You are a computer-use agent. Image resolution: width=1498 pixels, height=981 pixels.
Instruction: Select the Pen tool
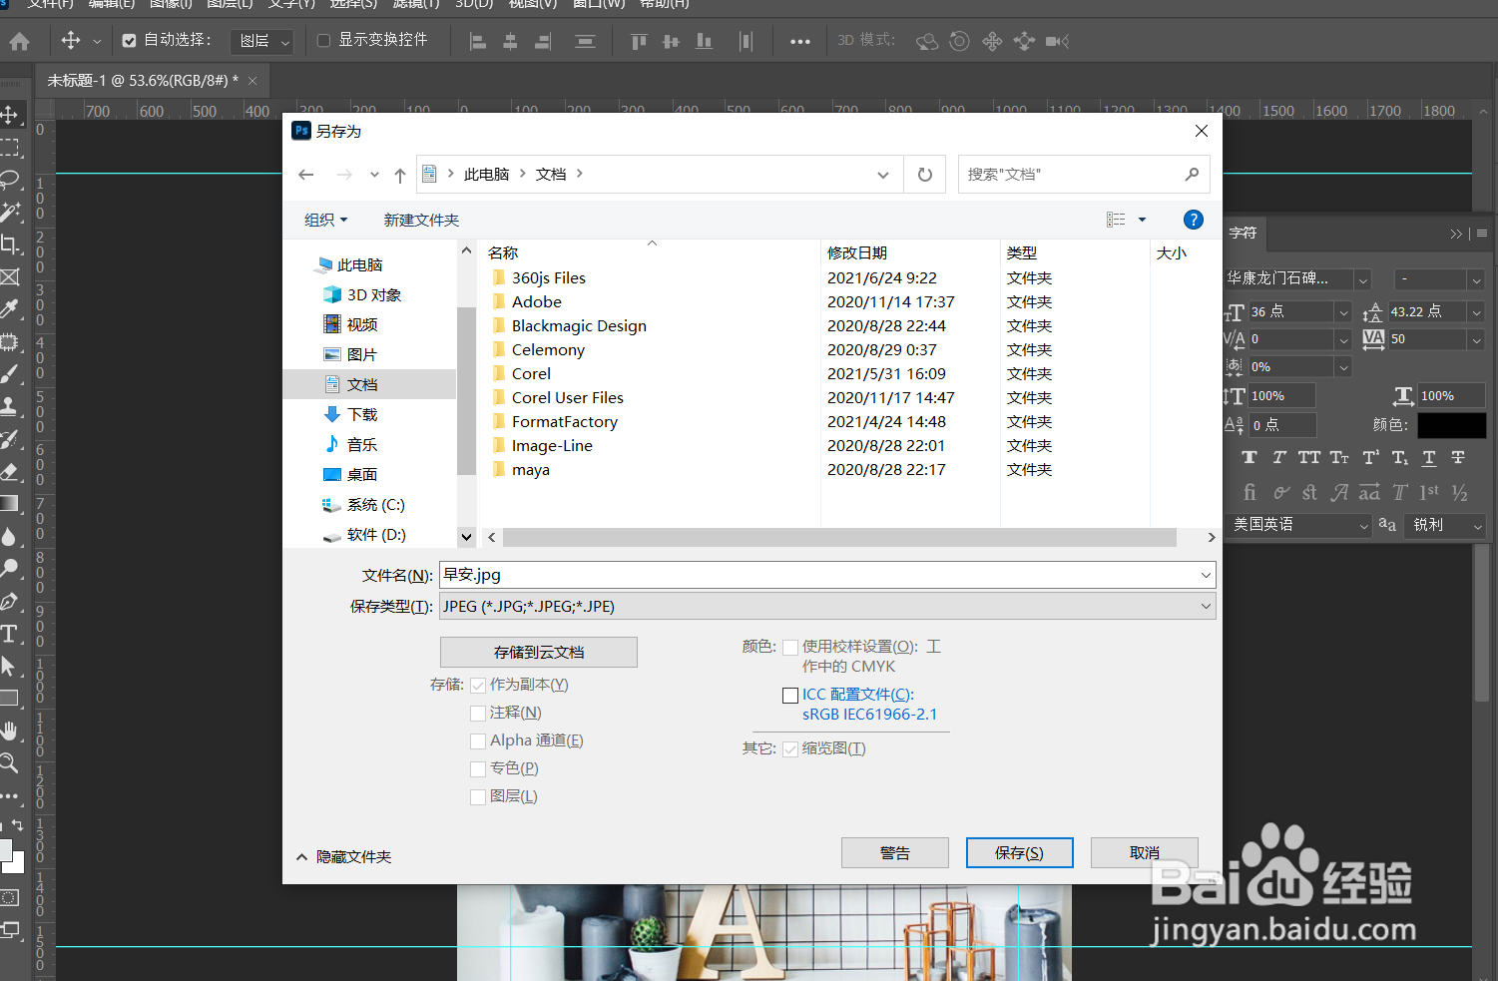point(10,601)
